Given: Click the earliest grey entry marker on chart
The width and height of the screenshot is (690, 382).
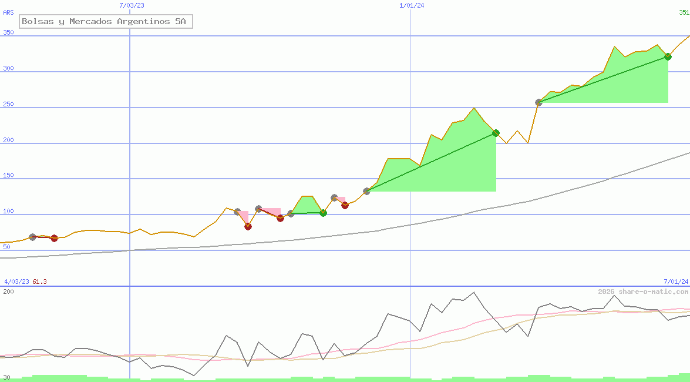Looking at the screenshot, I should (x=32, y=237).
